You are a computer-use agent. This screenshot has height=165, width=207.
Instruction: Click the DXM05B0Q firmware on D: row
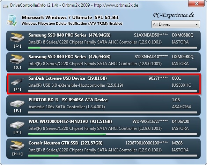click(183, 57)
